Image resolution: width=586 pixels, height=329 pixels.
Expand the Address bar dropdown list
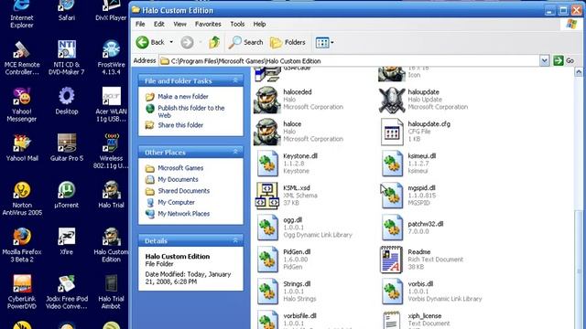544,61
